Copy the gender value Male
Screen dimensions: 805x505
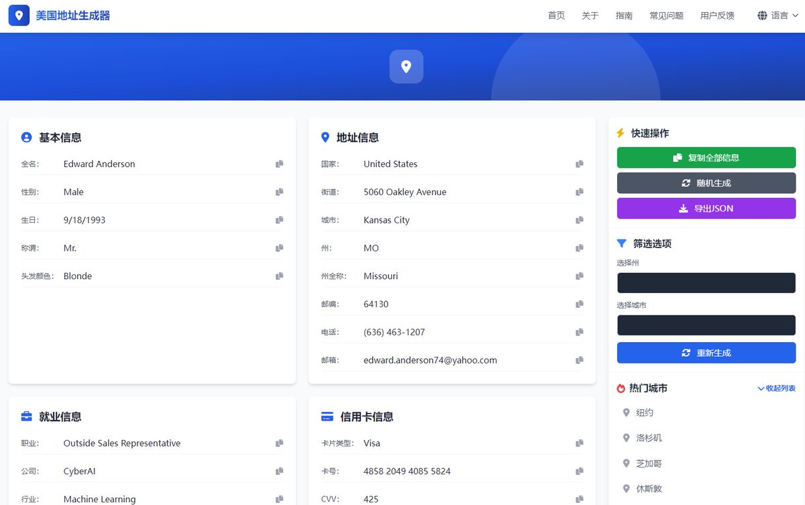279,192
